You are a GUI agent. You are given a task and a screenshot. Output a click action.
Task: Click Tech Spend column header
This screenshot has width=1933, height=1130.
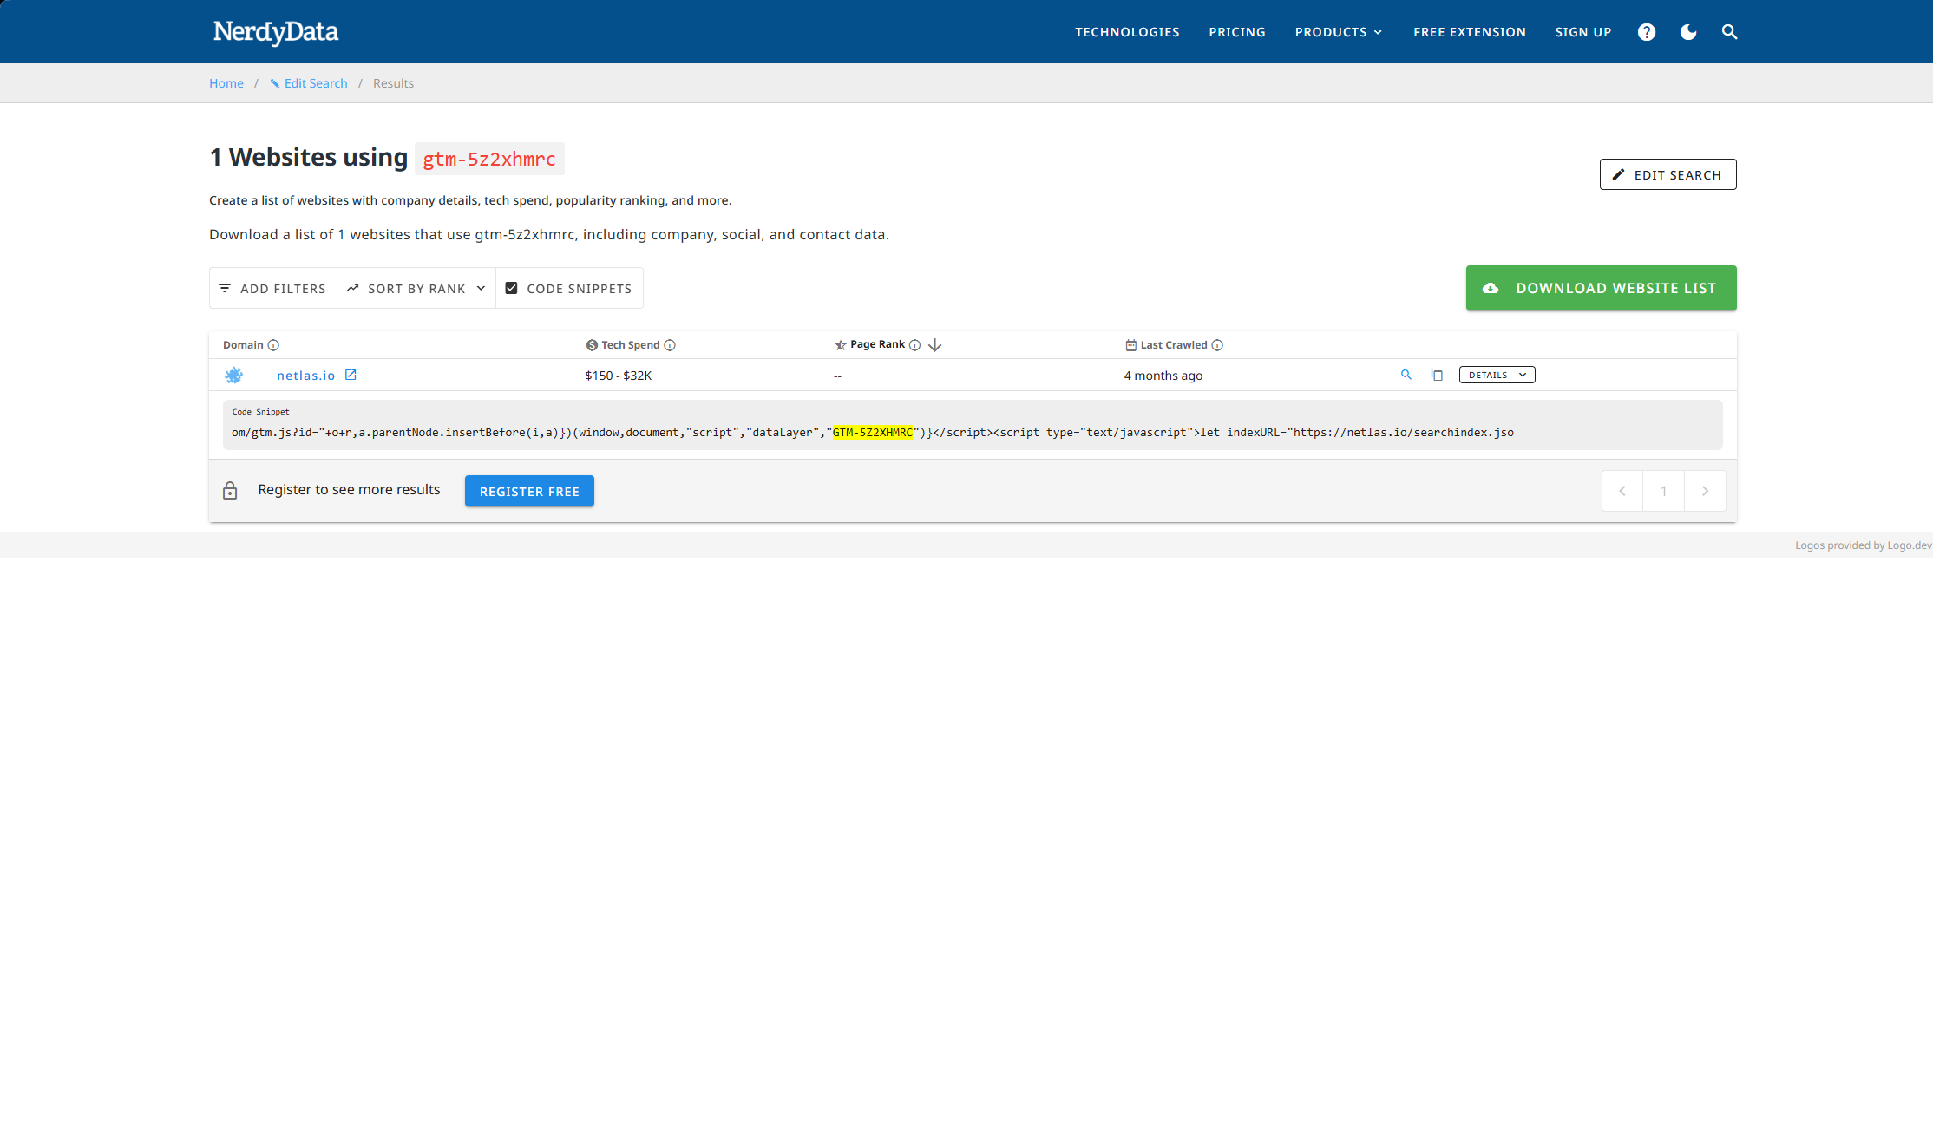click(x=630, y=345)
